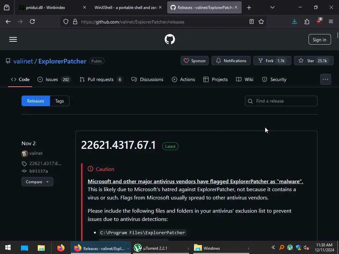Screen dimensions: 339x254
Task: Open the Issues tab
Action: point(54,79)
